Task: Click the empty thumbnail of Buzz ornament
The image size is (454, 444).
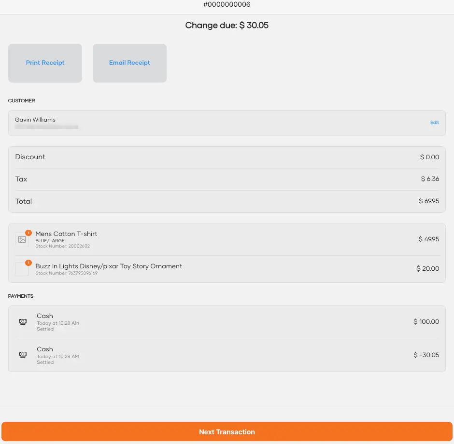Action: [x=22, y=269]
